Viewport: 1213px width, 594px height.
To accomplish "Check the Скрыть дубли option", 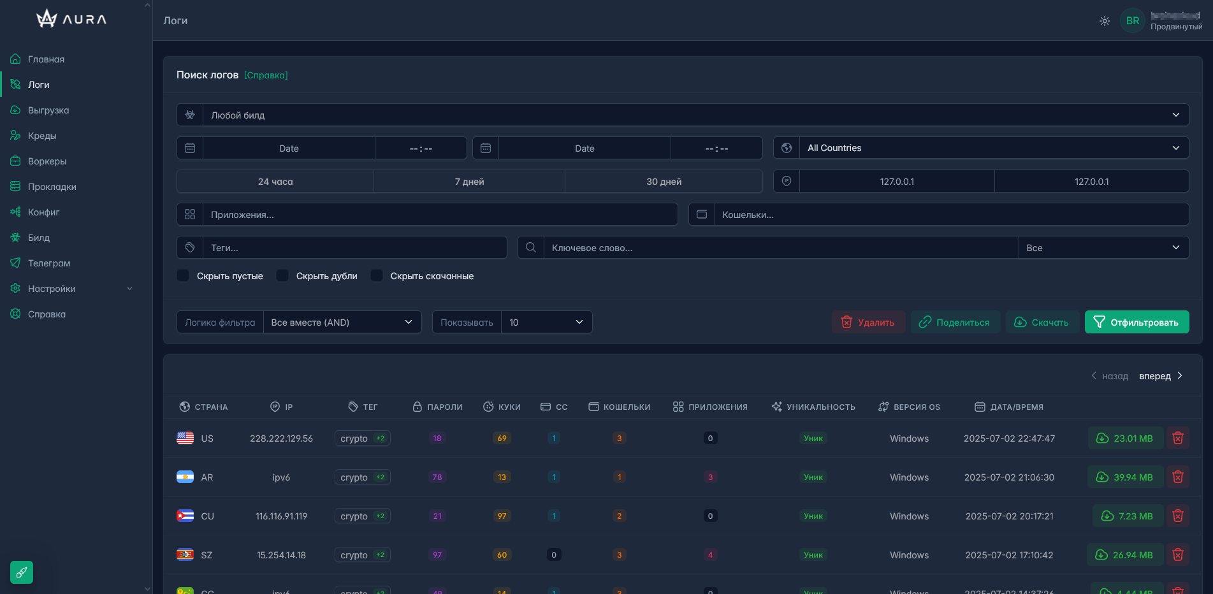I will pyautogui.click(x=282, y=276).
